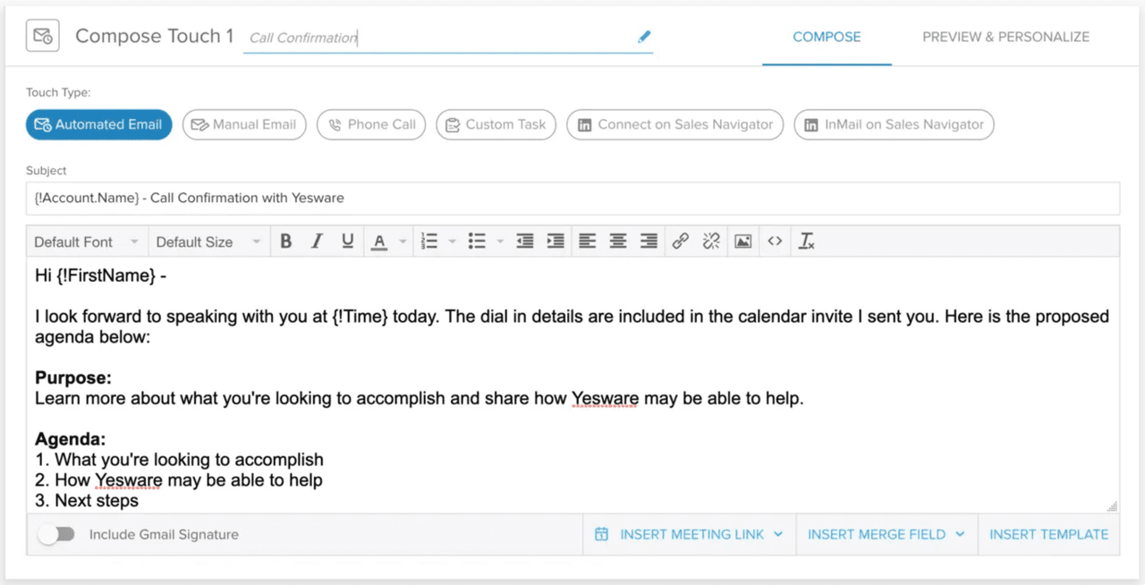Insert an image into the email
The height and width of the screenshot is (585, 1145).
[742, 241]
